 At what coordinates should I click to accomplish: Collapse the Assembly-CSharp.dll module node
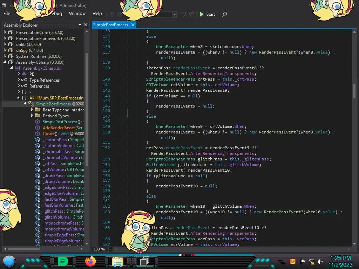point(12,68)
